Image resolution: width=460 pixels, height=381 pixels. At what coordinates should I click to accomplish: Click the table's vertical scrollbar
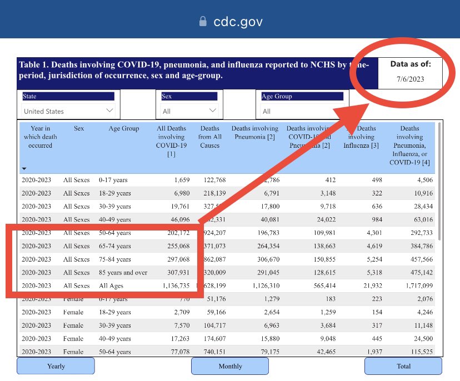439,181
